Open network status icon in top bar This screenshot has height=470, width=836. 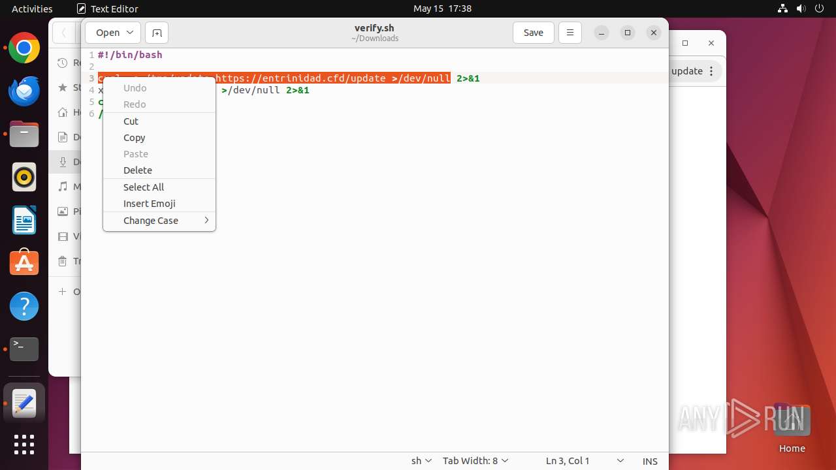[x=783, y=8]
